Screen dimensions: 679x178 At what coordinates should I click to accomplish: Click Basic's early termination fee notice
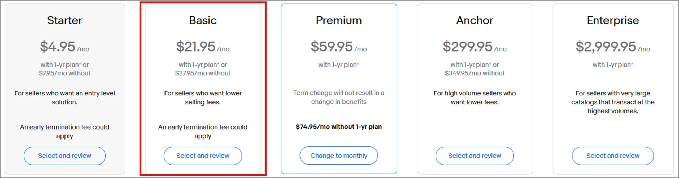click(203, 131)
